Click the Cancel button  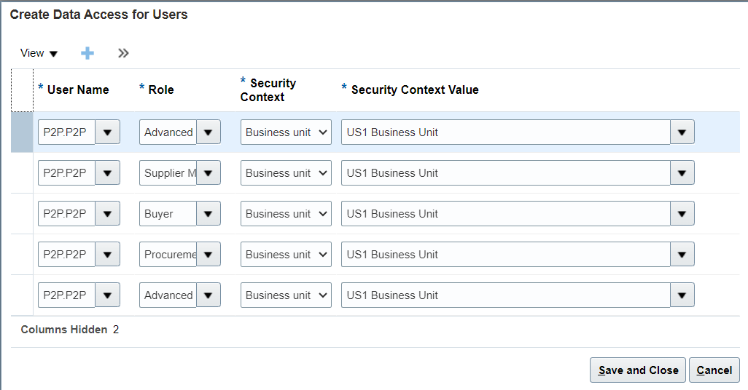point(714,370)
